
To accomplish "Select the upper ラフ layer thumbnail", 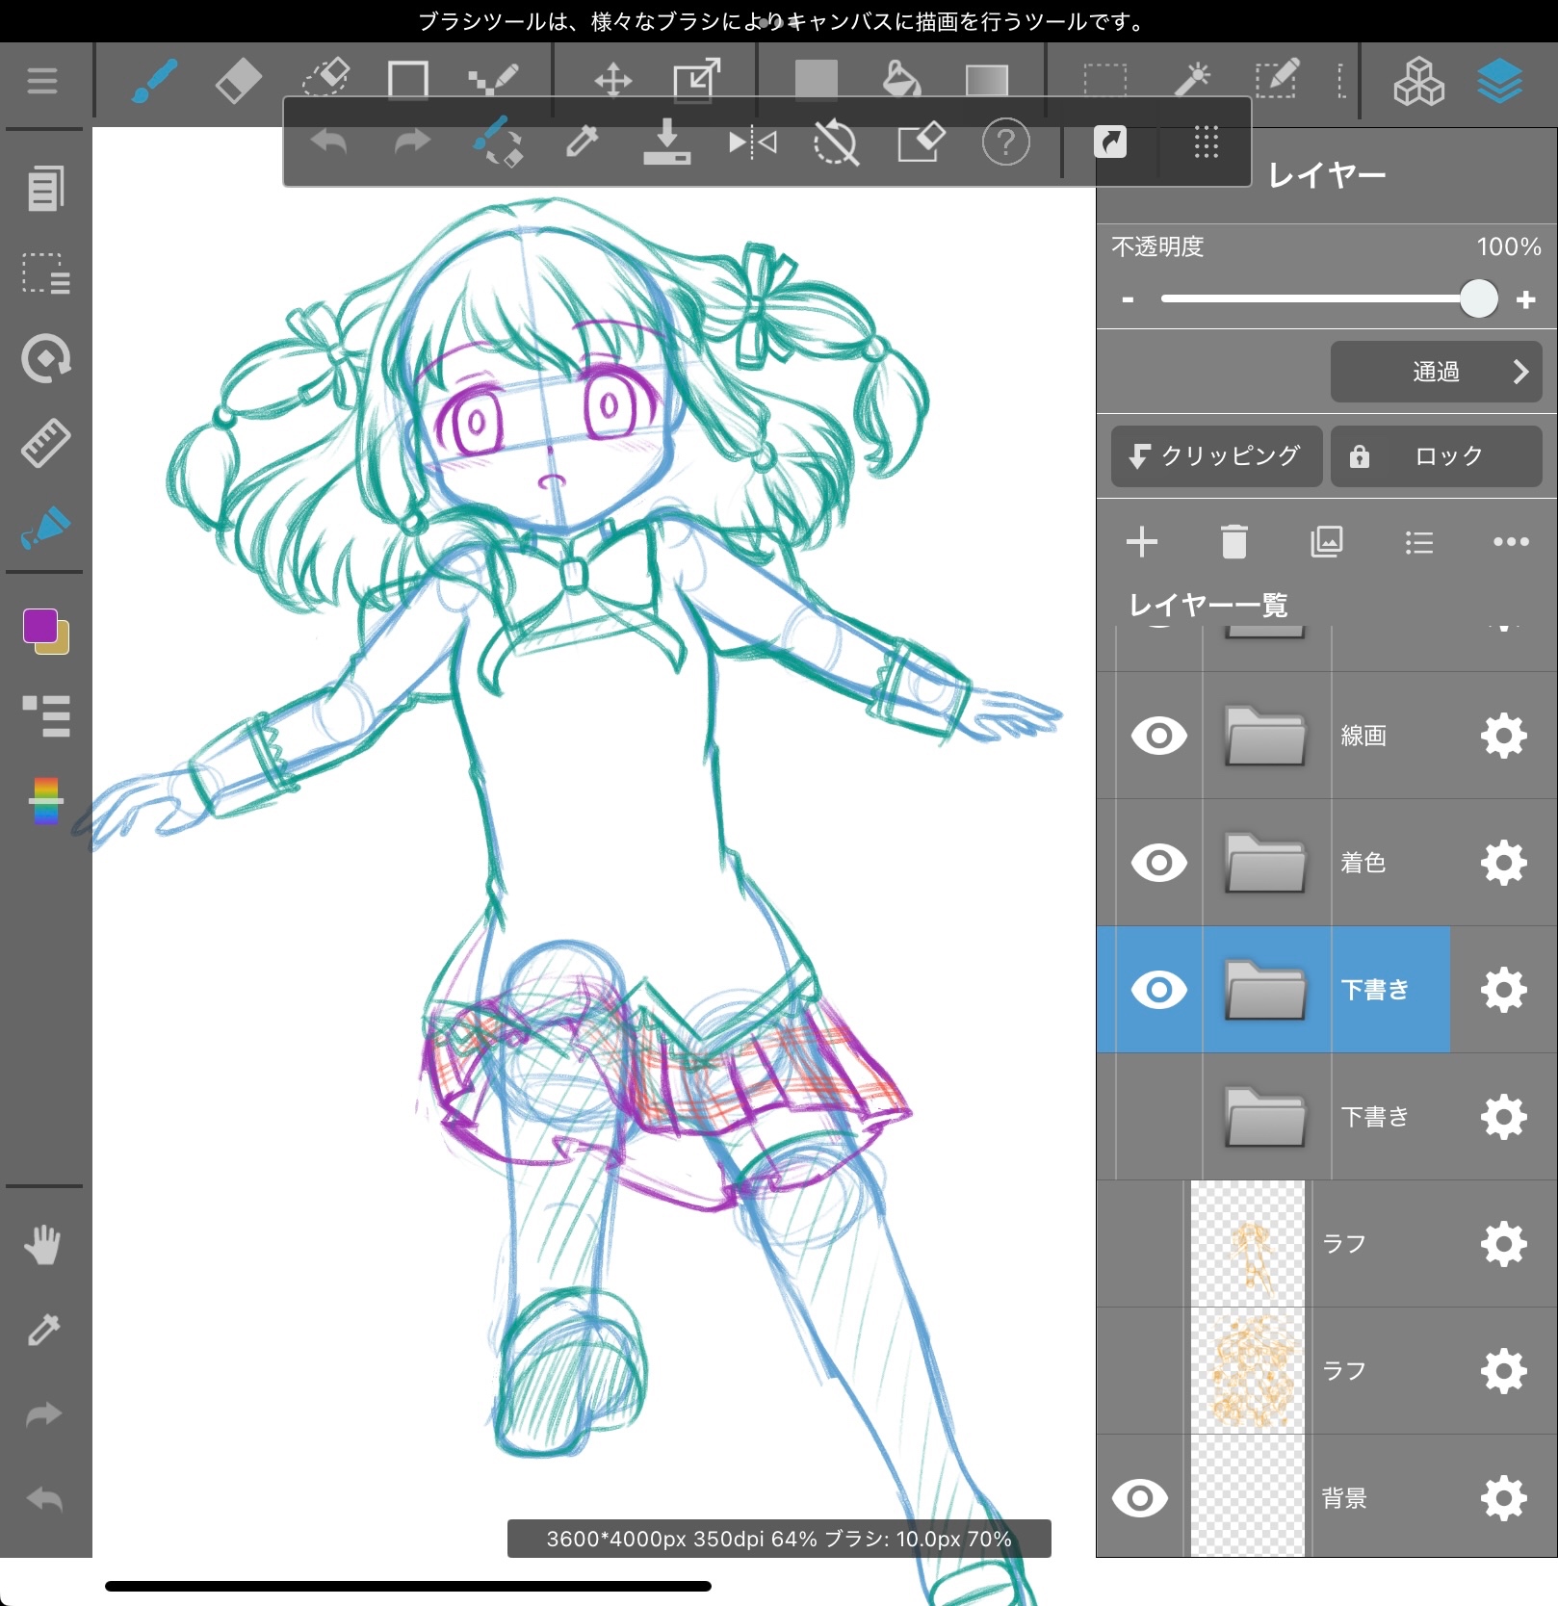I will pyautogui.click(x=1247, y=1244).
